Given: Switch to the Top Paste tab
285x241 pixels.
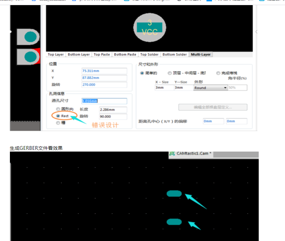Looking at the screenshot, I should point(102,55).
